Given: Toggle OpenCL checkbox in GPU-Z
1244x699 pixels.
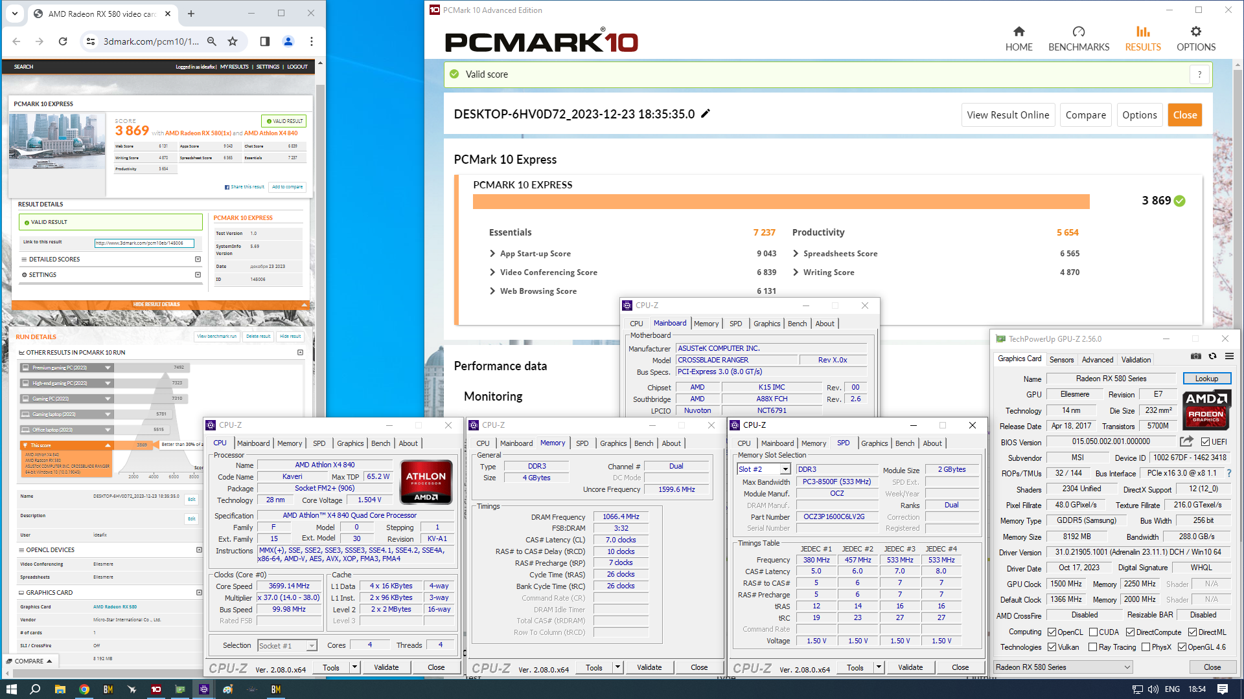Looking at the screenshot, I should pyautogui.click(x=1052, y=632).
